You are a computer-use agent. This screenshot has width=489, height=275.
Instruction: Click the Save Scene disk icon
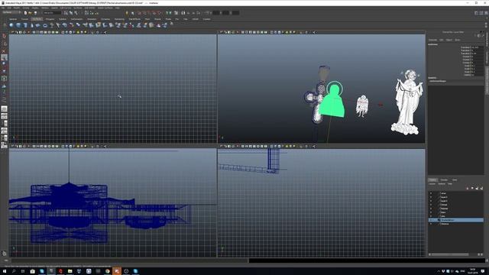tap(35, 13)
